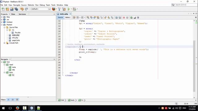This screenshot has height=111, width=198.
Task: Click the Shift Line Right icon
Action: (120, 18)
